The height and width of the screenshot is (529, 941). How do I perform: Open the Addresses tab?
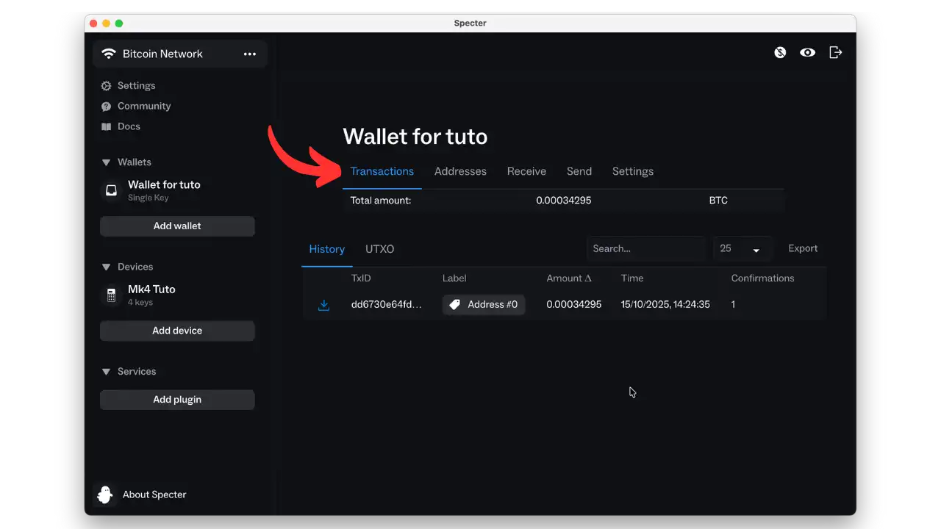tap(460, 171)
